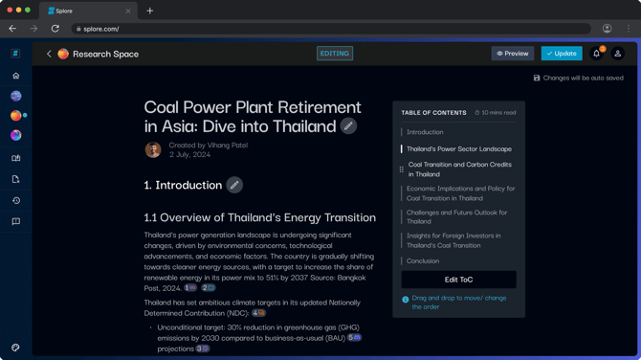This screenshot has width=641, height=360.
Task: Open the orange space with notification dot
Action: (16, 115)
